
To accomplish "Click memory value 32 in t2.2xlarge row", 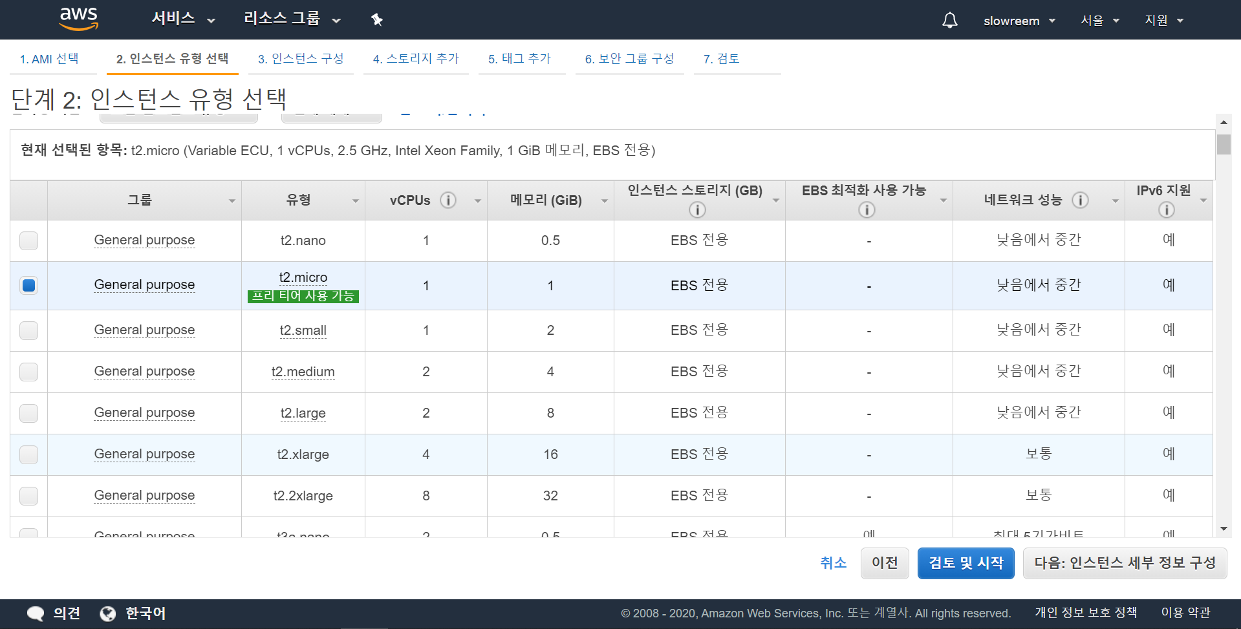I will 550,496.
